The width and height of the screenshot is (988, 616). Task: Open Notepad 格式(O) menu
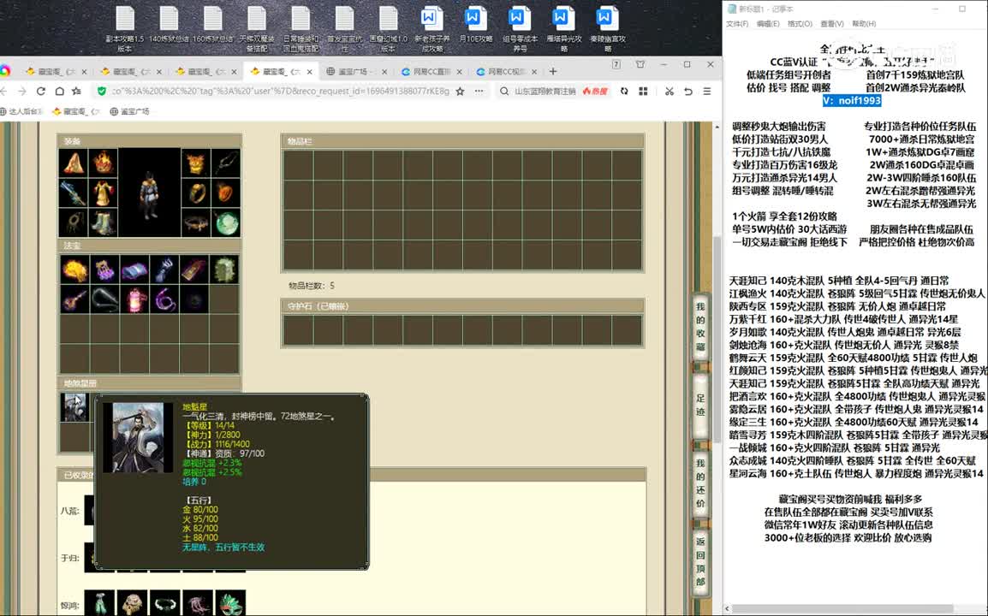(800, 24)
